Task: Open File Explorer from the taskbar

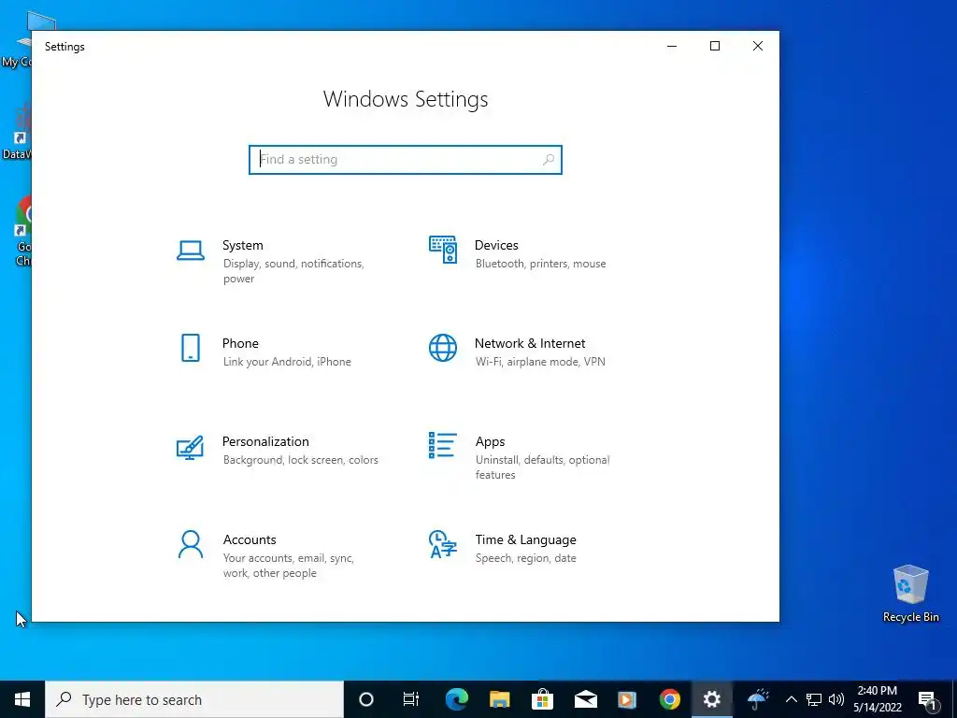Action: [499, 699]
